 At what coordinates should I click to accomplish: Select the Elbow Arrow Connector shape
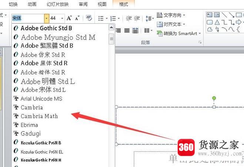(231, 22)
